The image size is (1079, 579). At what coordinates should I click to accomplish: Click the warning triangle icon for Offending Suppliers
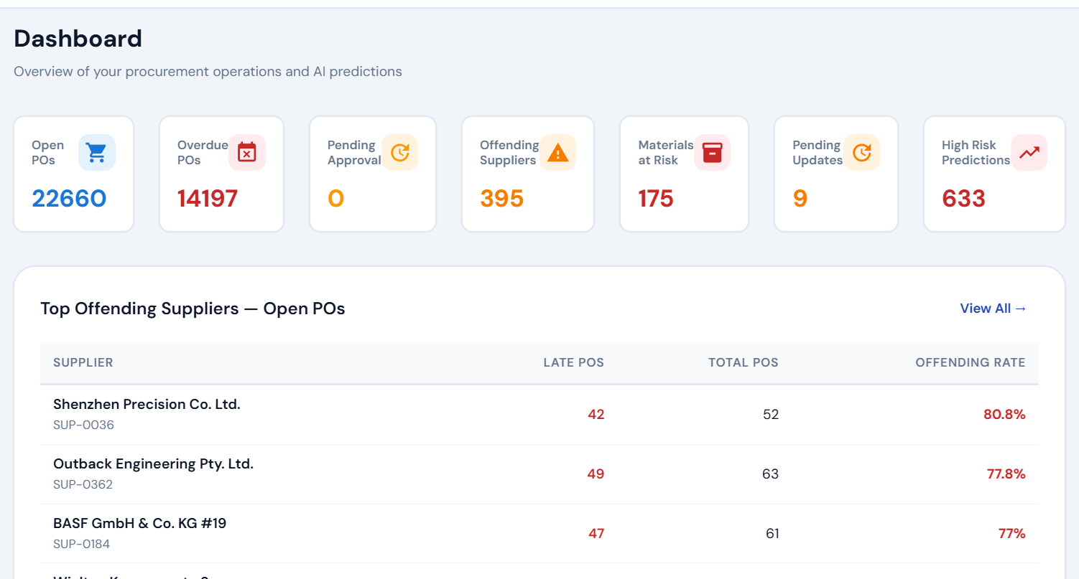click(x=558, y=152)
